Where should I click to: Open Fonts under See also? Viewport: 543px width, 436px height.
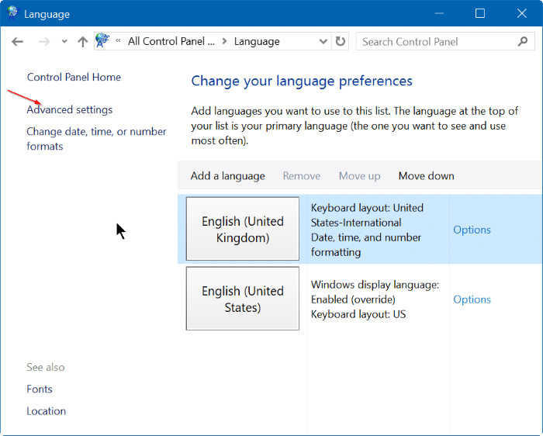40,389
